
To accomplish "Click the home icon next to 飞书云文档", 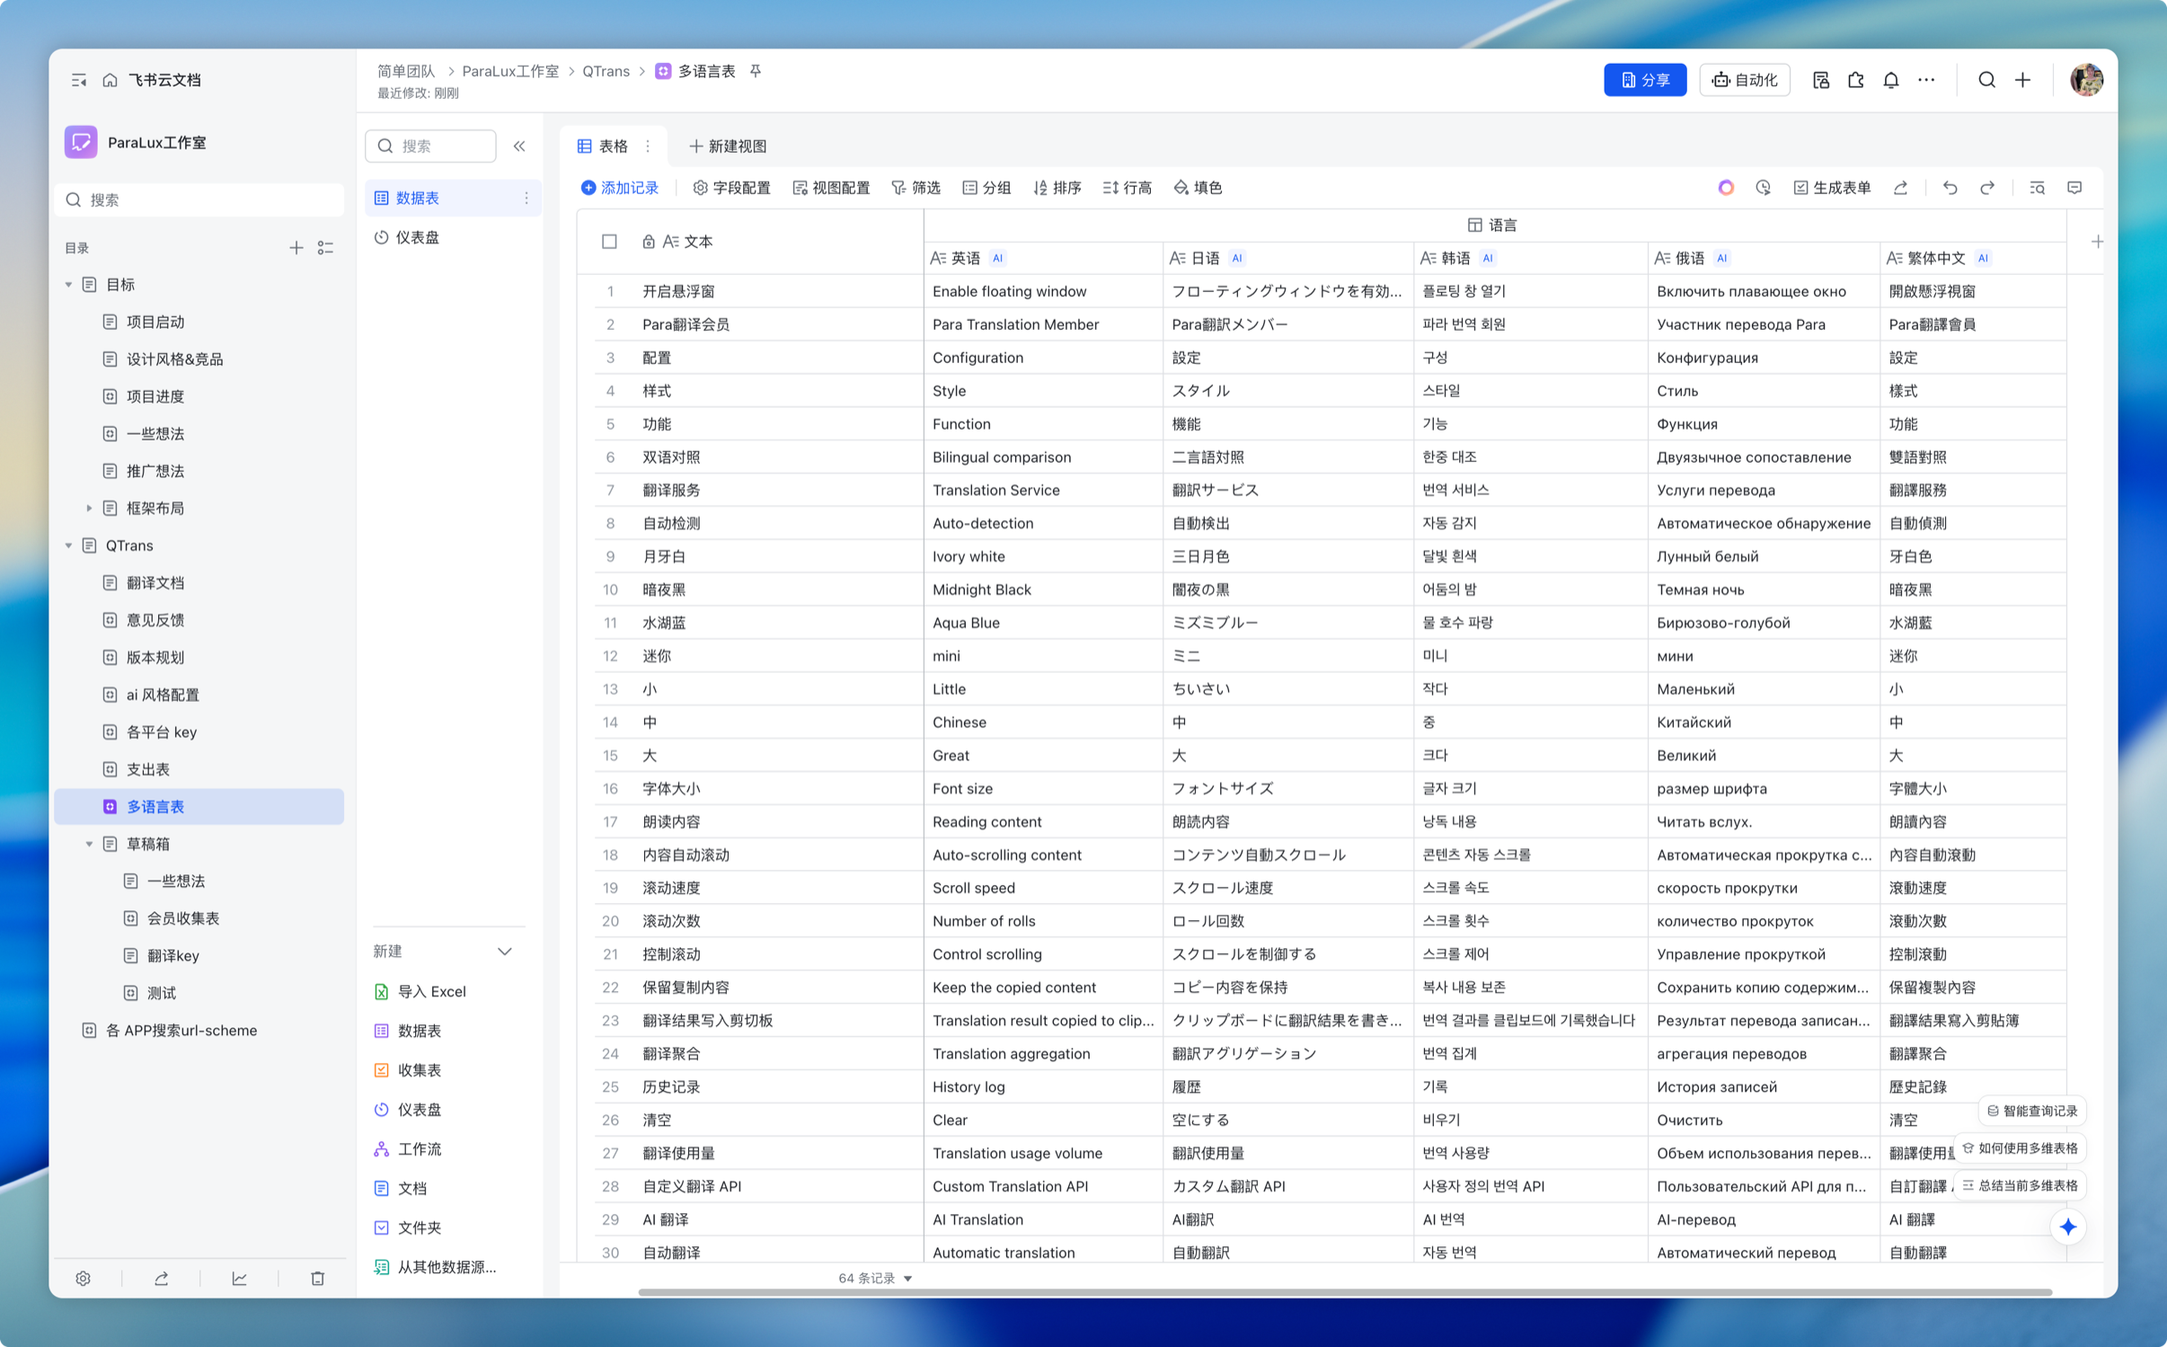I will [110, 80].
